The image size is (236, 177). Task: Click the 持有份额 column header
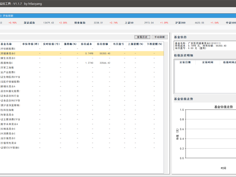coord(103,44)
